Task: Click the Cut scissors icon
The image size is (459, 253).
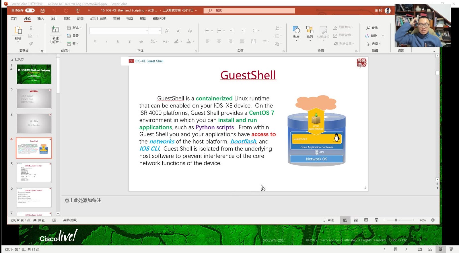Action: 31,28
